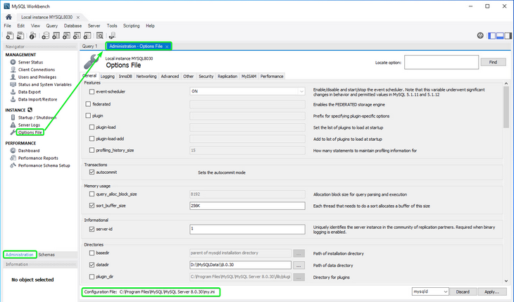Screen dimensions: 514x302
Task: Toggle the right sidebar panel icon
Action: [508, 36]
